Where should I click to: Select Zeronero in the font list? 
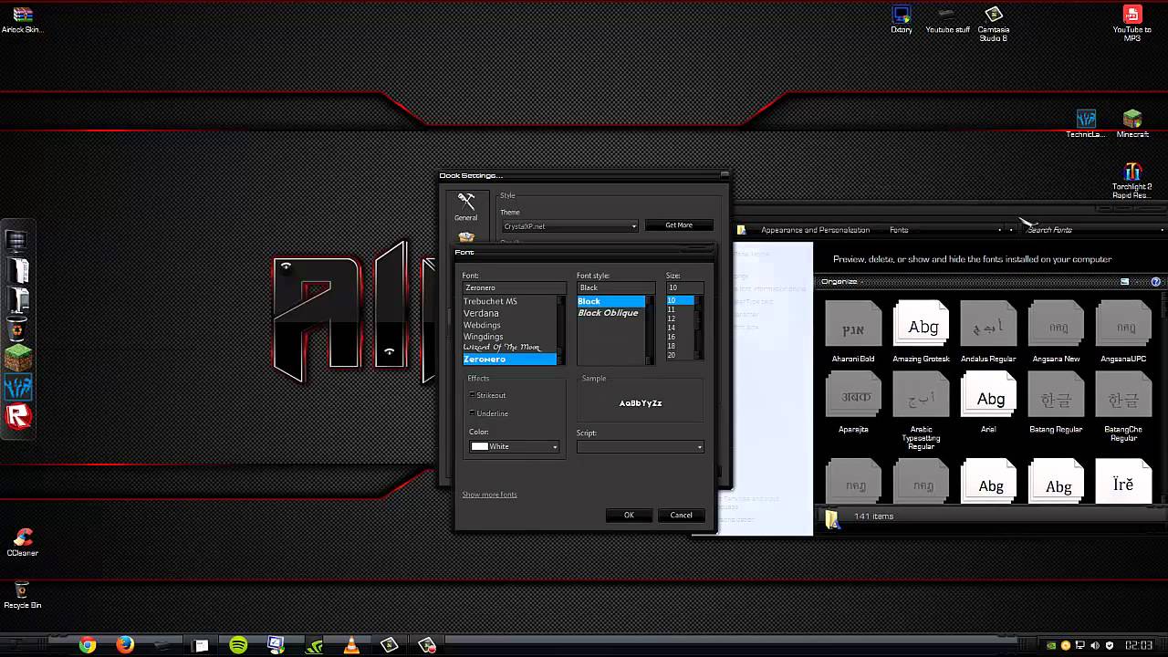[x=509, y=359]
